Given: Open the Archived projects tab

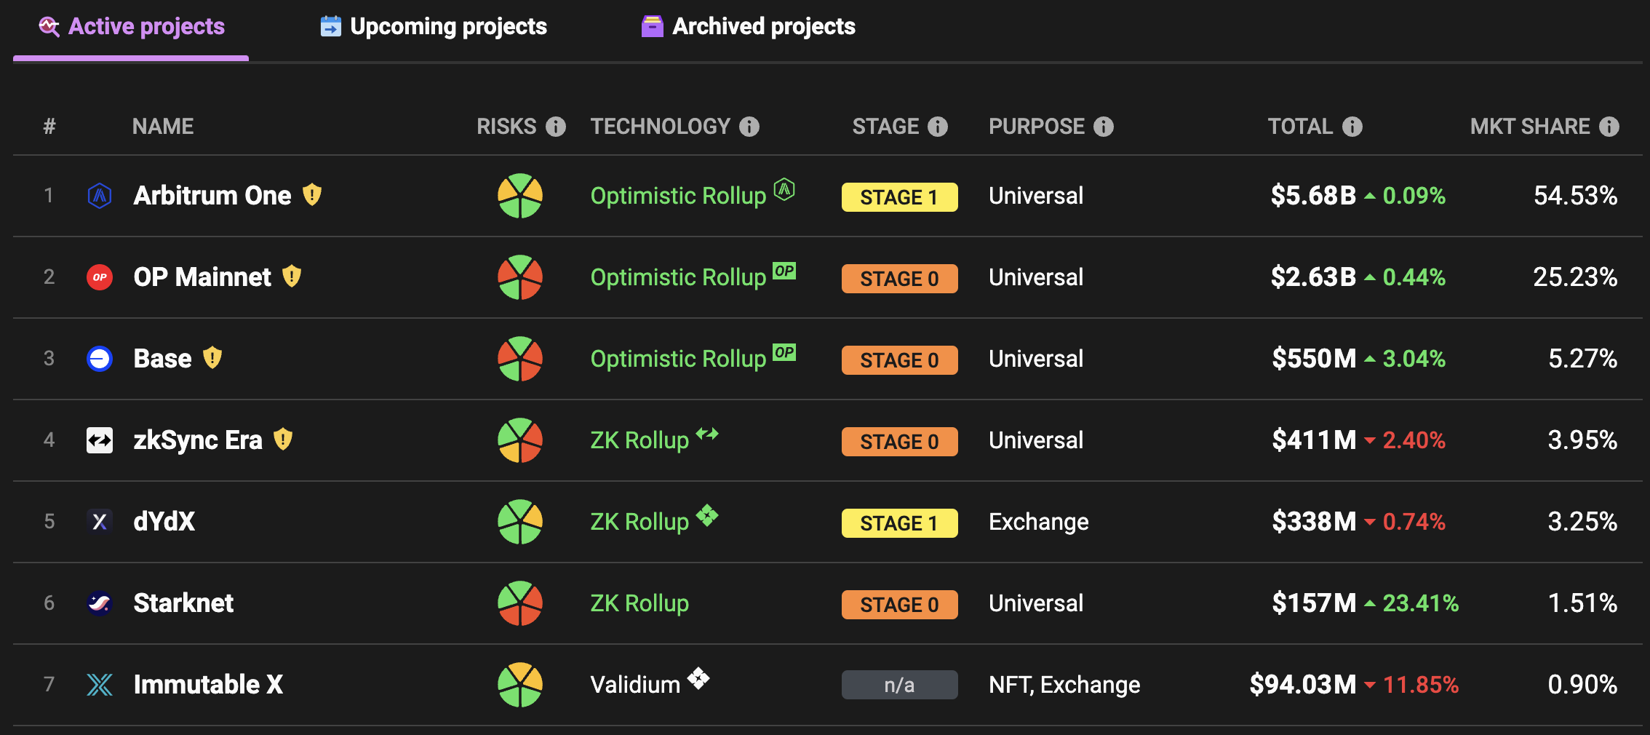Looking at the screenshot, I should point(748,27).
